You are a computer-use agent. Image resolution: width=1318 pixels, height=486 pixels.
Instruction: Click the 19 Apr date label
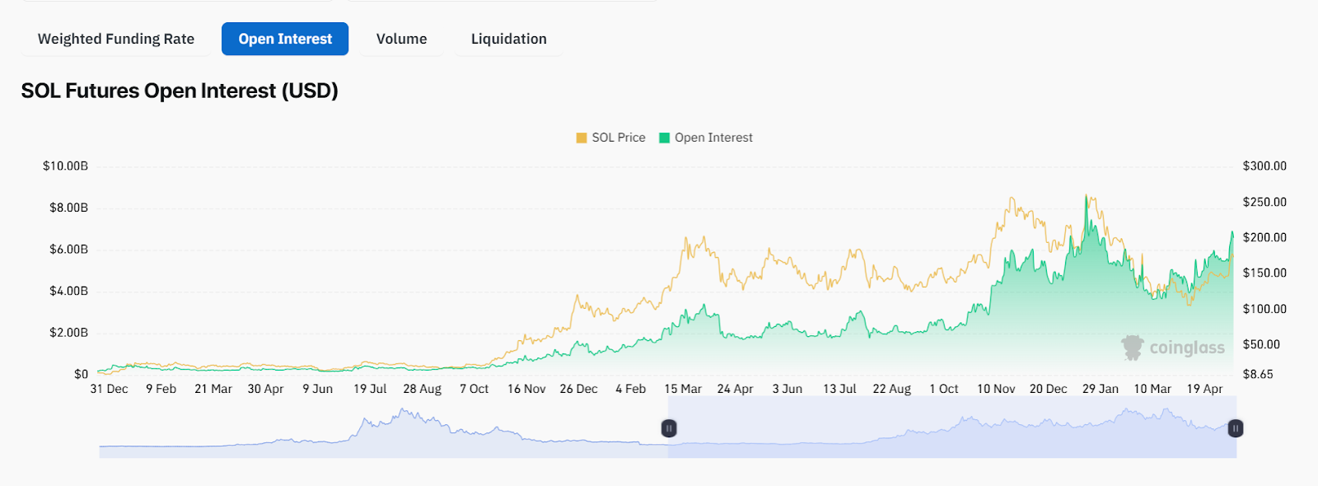click(1205, 389)
